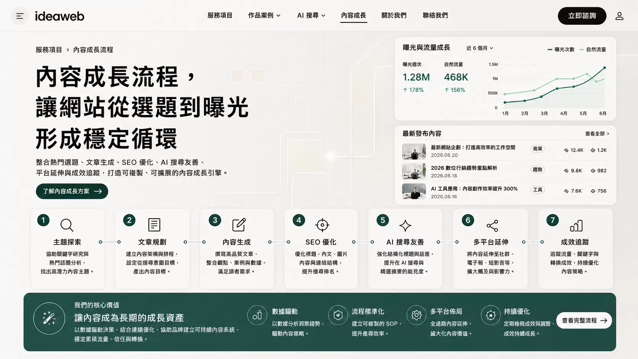Click the 內容成長流程 breadcrumb text
Image resolution: width=638 pixels, height=359 pixels.
tap(93, 50)
